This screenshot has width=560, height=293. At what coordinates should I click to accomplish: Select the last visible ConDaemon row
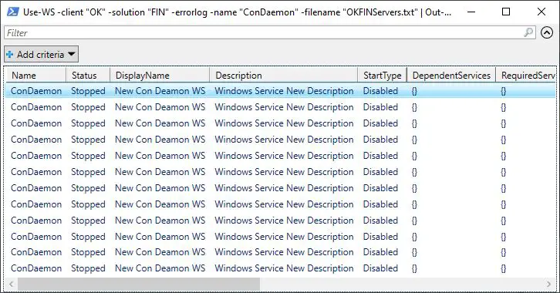(280, 268)
